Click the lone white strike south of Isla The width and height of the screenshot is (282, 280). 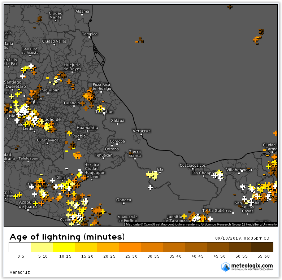click(150, 188)
